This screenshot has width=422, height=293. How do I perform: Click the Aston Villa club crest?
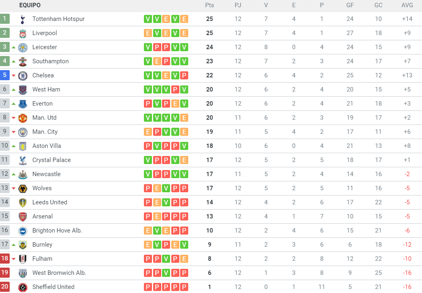[x=23, y=146]
